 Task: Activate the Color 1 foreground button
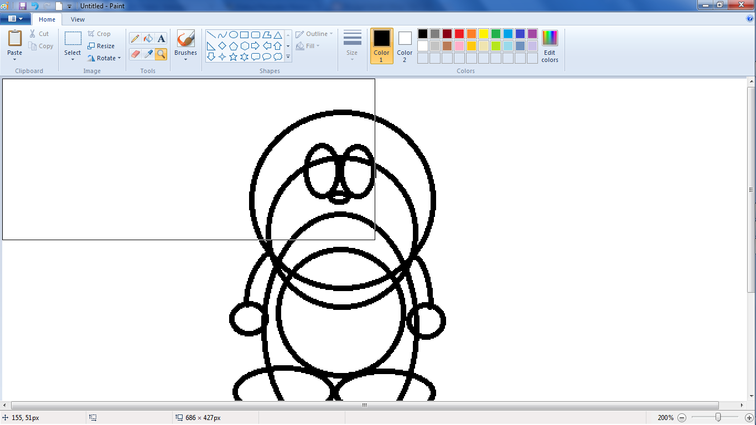tap(381, 46)
